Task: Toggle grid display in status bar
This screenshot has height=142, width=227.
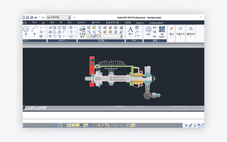Action: click(60, 125)
